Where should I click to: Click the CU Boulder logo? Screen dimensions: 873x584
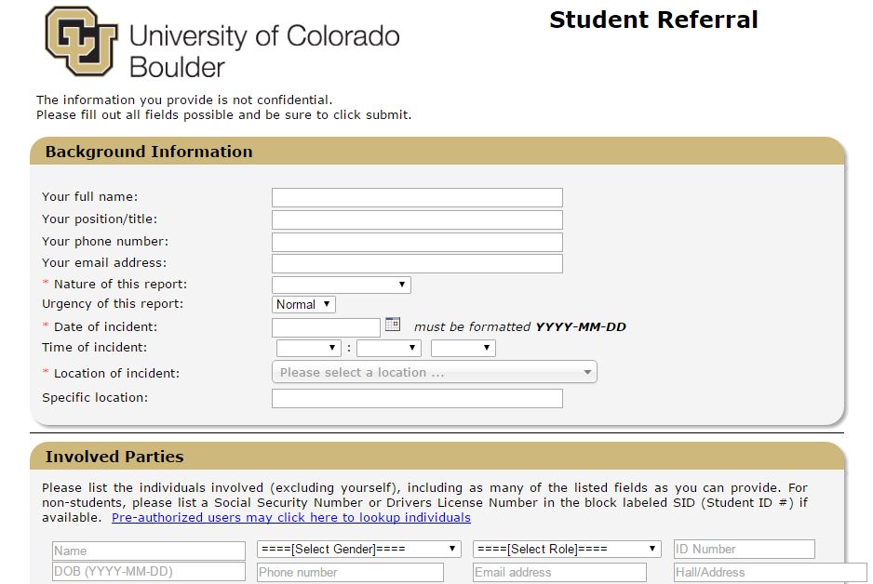[222, 42]
